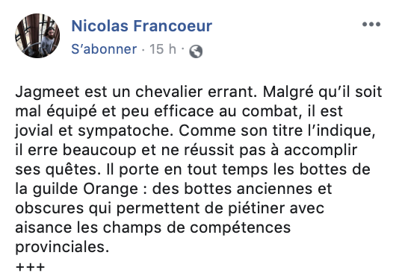Click the phrase "chevalier errant" in the post
399x273 pixels.
coord(196,92)
